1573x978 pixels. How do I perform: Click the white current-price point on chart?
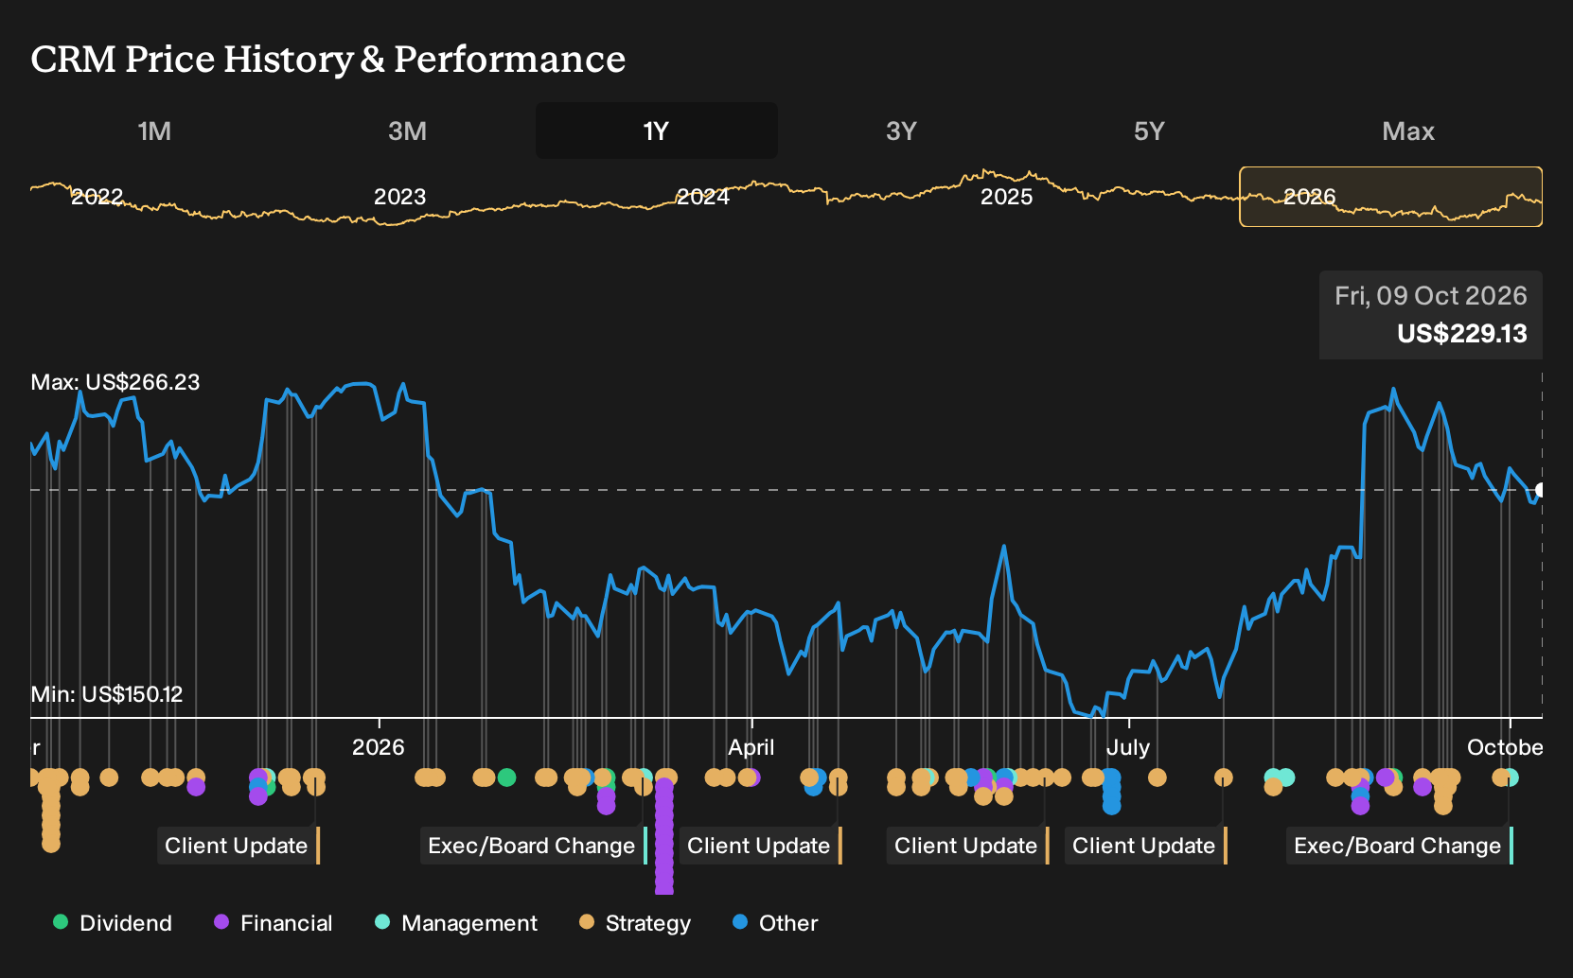1542,490
